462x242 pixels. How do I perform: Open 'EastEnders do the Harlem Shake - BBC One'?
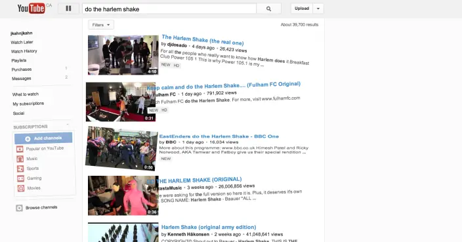[219, 136]
